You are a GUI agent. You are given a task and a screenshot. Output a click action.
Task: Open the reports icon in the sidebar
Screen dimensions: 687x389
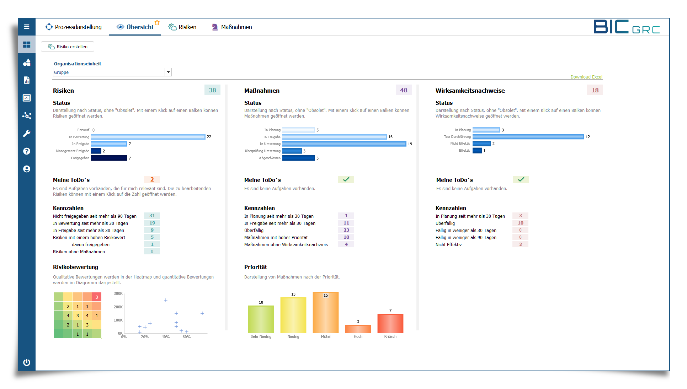[x=27, y=80]
